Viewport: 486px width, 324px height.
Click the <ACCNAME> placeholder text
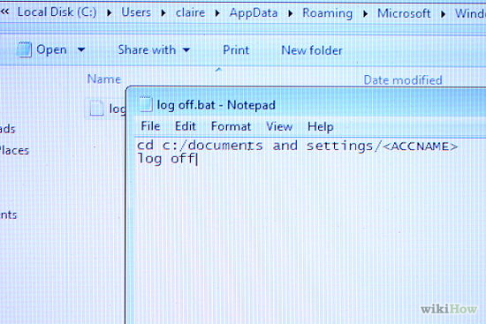(420, 147)
